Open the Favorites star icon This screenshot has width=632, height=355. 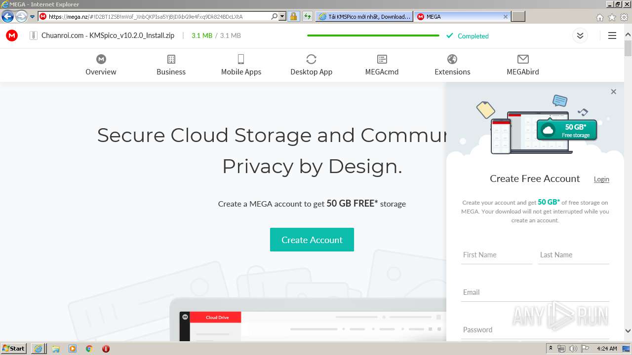point(612,17)
